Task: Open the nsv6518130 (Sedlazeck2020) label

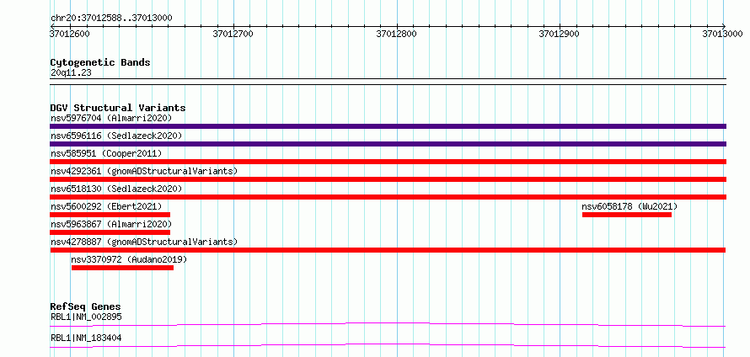Action: [x=116, y=189]
